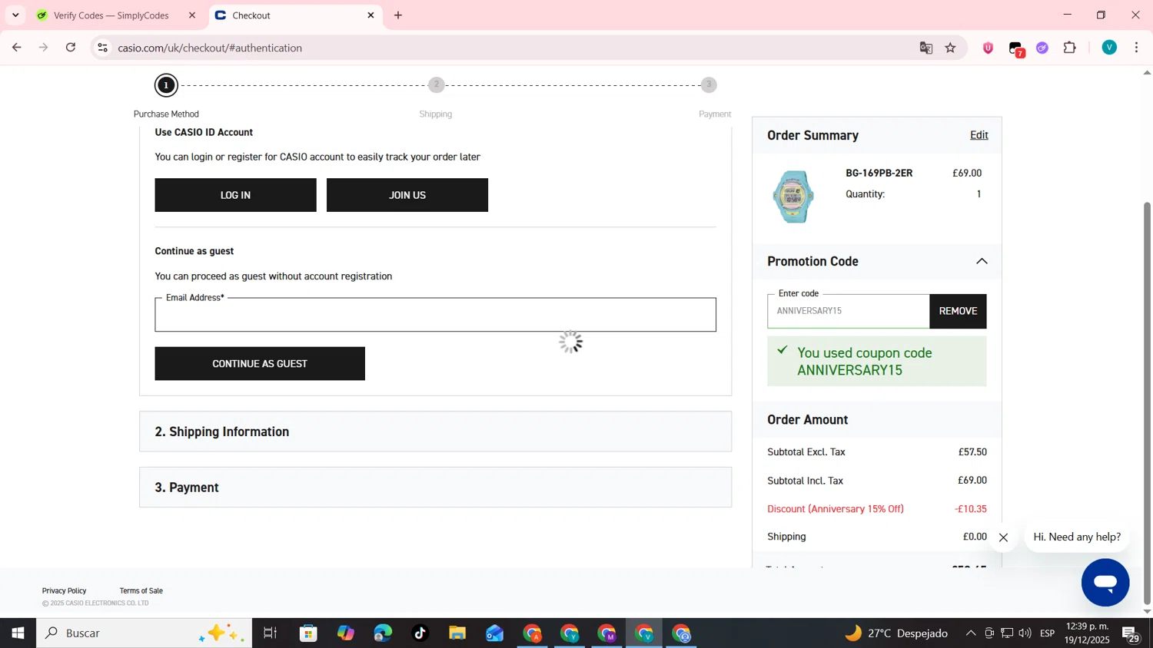The image size is (1153, 648).
Task: Click the BG-169PB-2ER product name
Action: click(x=879, y=174)
